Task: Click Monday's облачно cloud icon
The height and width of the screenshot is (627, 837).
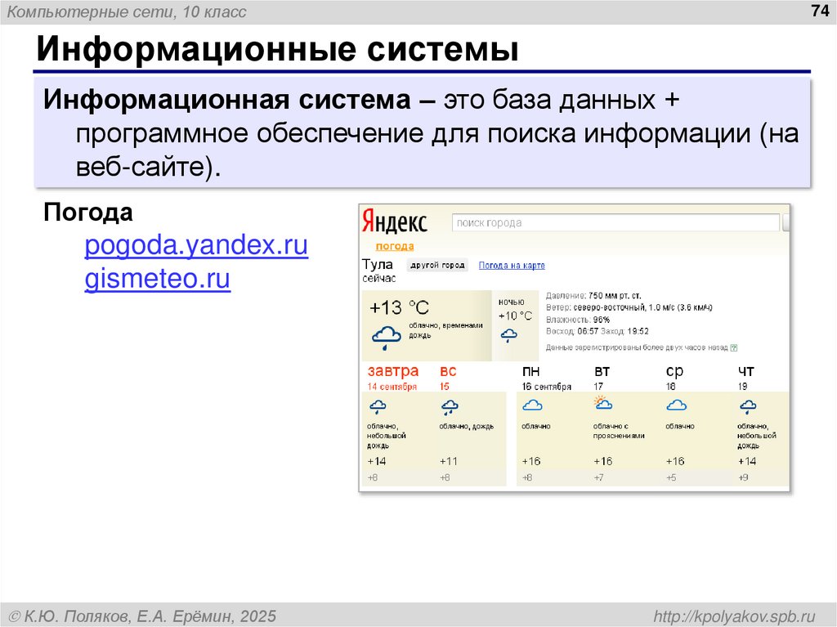Action: coord(533,404)
